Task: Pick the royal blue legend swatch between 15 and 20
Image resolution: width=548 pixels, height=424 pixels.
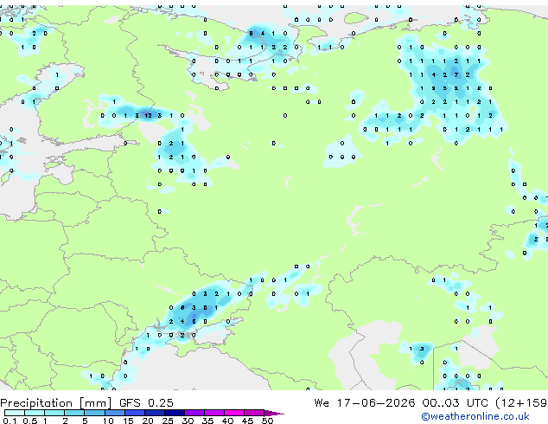Action: pyautogui.click(x=135, y=413)
